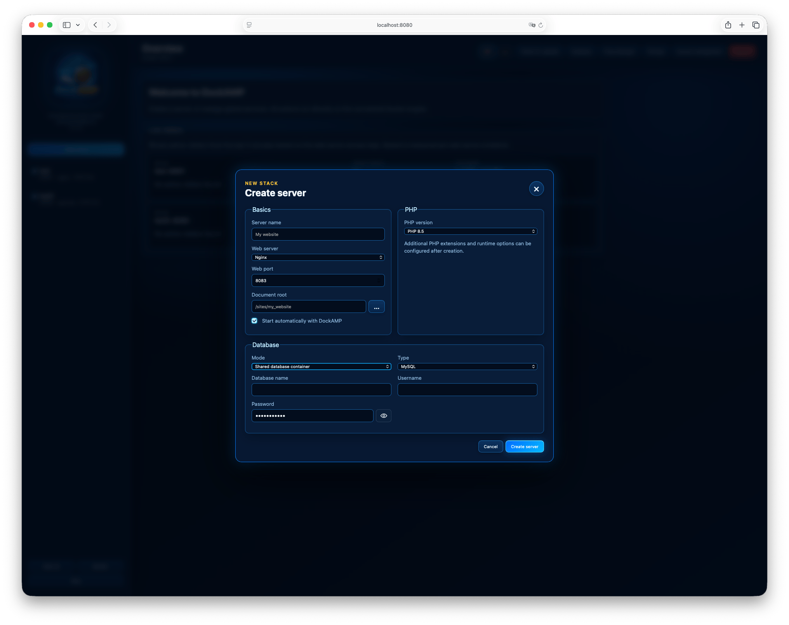Uncheck Start automatically with DockAMP

point(254,321)
